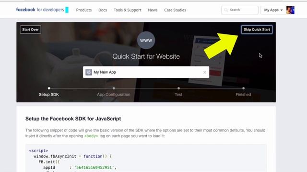307x172 pixels.
Task: Click the Start Over button
Action: tap(30, 30)
